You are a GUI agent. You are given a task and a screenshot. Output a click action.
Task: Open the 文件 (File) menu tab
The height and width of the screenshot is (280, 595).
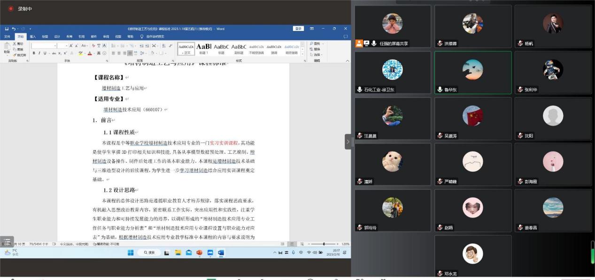click(8, 36)
